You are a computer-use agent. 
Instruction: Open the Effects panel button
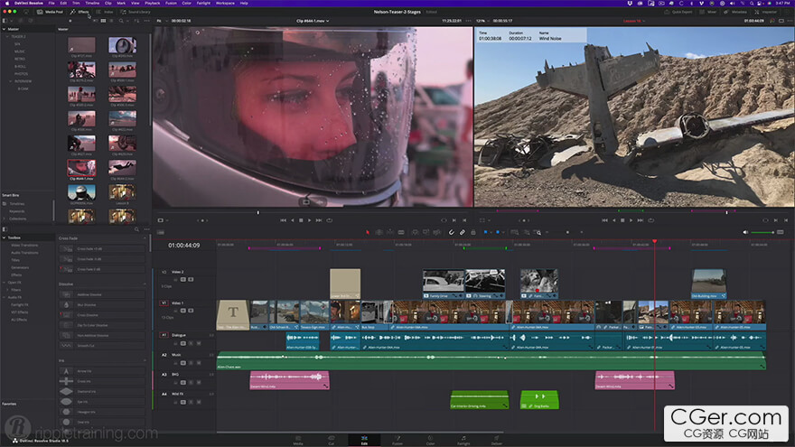click(80, 13)
